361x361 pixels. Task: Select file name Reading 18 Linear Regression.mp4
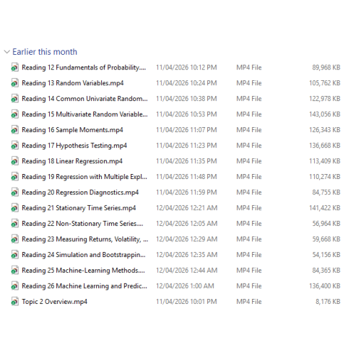72,161
